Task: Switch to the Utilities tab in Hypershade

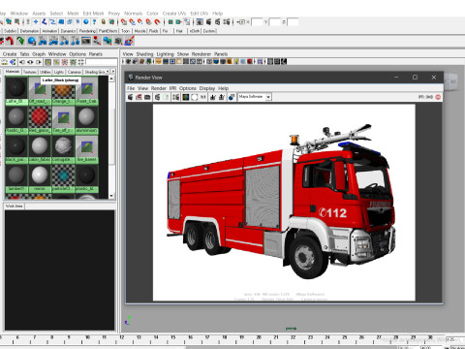Action: click(46, 72)
